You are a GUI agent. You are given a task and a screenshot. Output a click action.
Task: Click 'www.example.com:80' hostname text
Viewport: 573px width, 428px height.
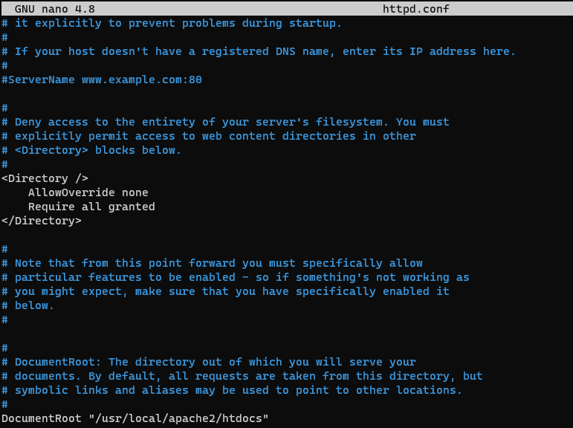142,80
